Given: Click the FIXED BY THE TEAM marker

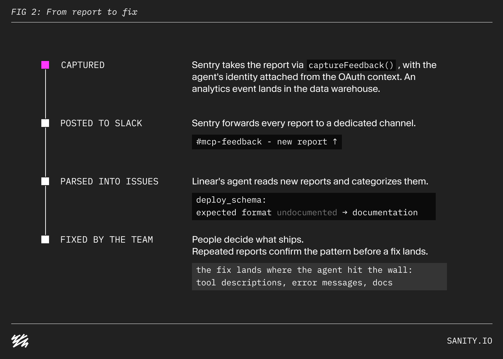Looking at the screenshot, I should tap(45, 239).
